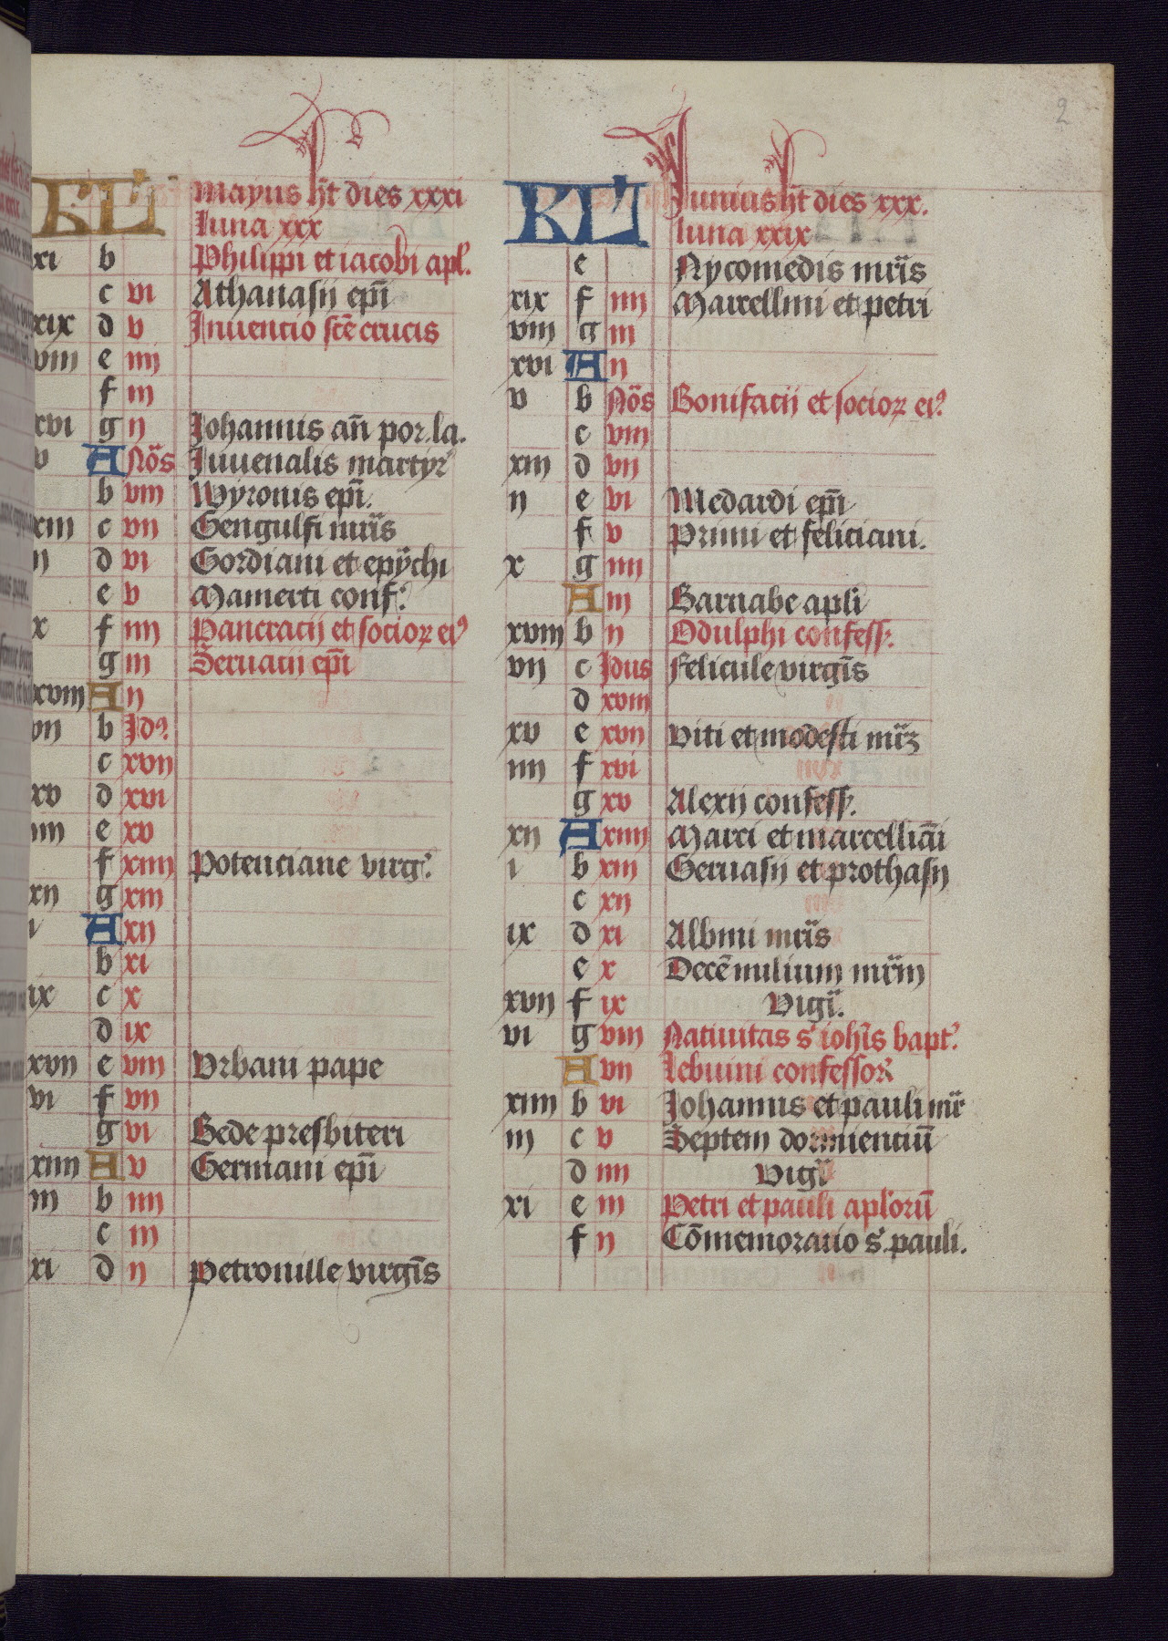Select the 'Barnabe apli' entry

pos(767,603)
